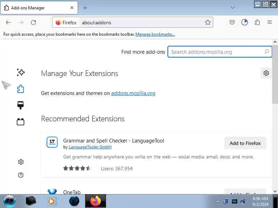Click the OneTab extension title
This screenshot has height=208, width=278.
[72, 192]
